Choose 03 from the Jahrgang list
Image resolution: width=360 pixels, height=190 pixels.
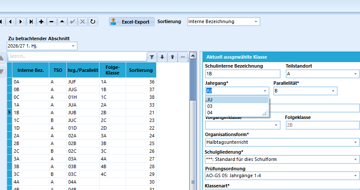[x=237, y=106]
